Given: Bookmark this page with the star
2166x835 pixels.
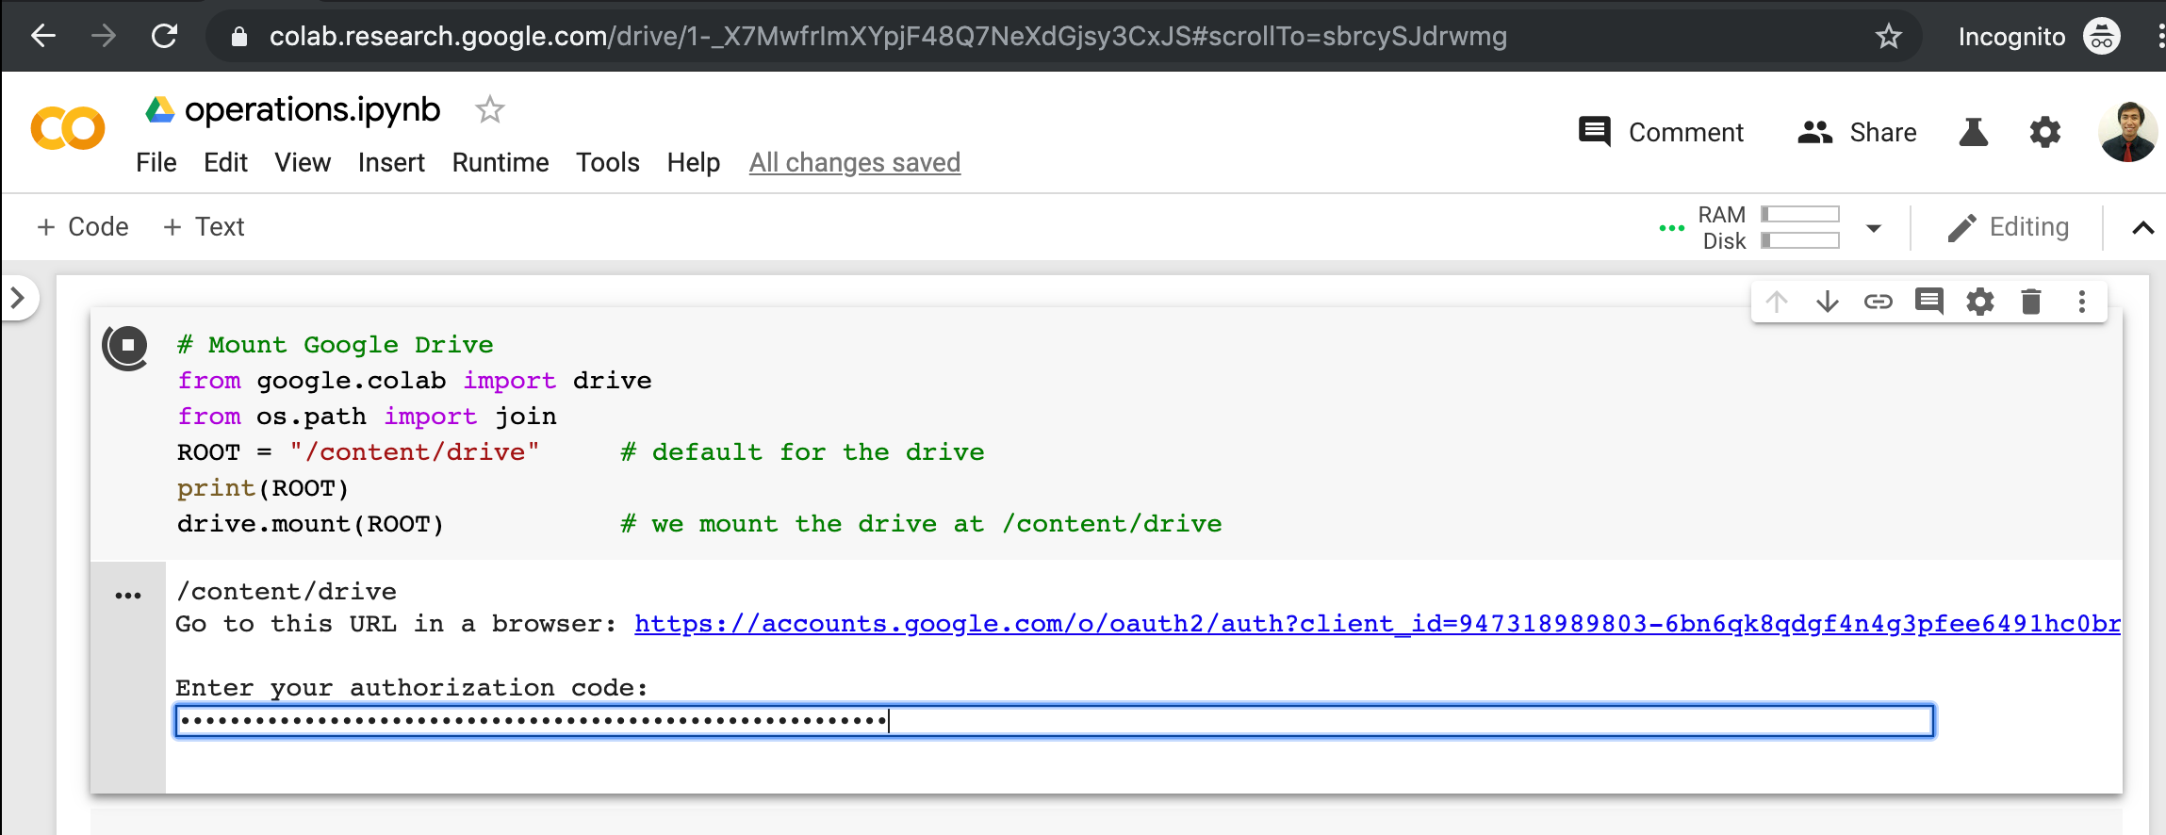Looking at the screenshot, I should coord(1888,37).
